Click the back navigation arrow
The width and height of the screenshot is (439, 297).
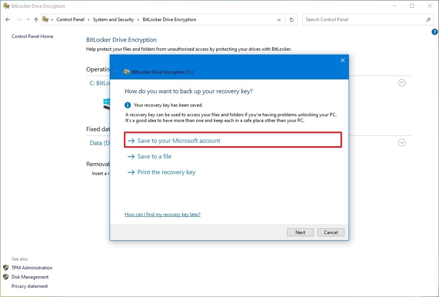click(8, 20)
